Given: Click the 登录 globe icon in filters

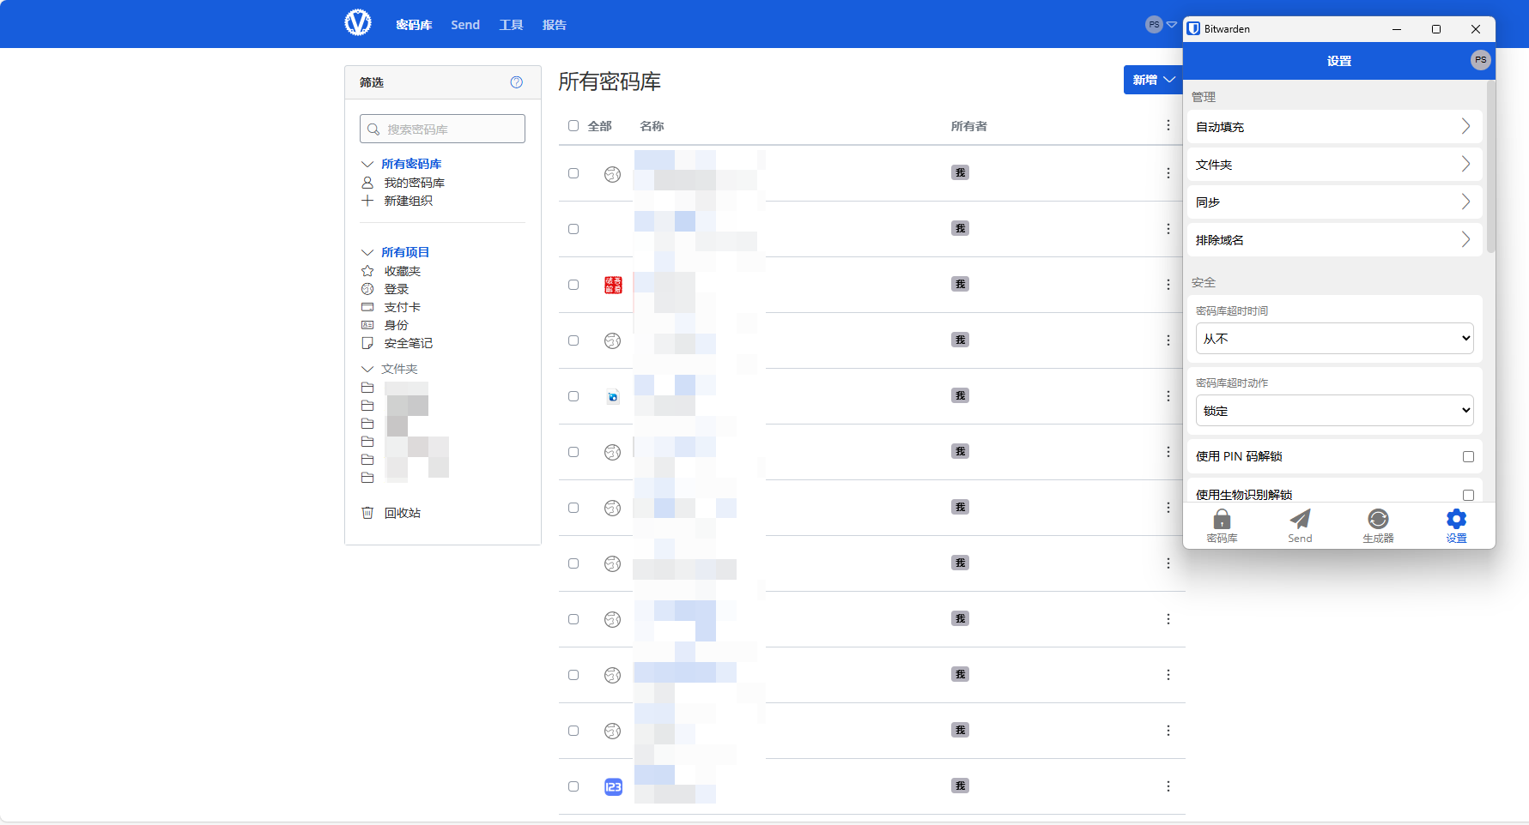Looking at the screenshot, I should point(367,289).
